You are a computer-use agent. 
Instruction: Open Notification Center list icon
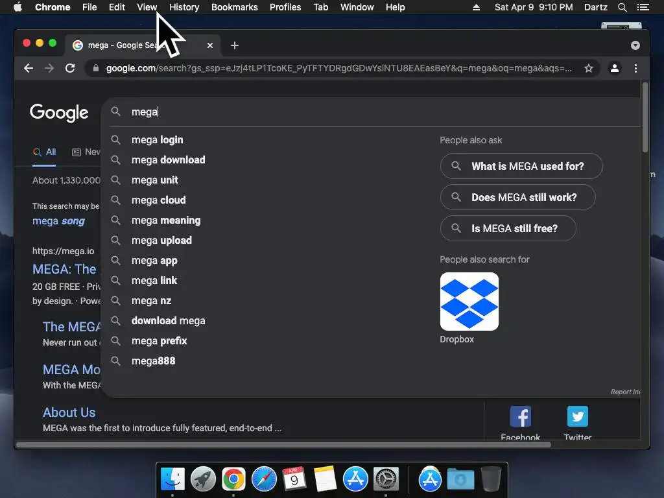click(x=643, y=7)
